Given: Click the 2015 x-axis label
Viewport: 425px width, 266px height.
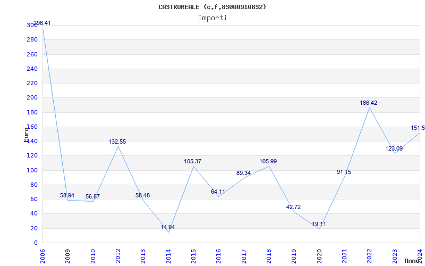Looking at the screenshot, I should click(193, 256).
